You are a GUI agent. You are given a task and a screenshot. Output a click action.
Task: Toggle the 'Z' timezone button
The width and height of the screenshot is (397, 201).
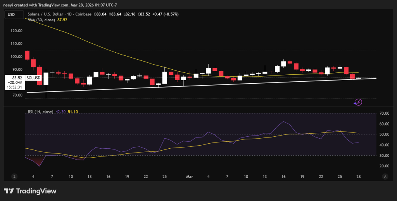[x=14, y=177]
